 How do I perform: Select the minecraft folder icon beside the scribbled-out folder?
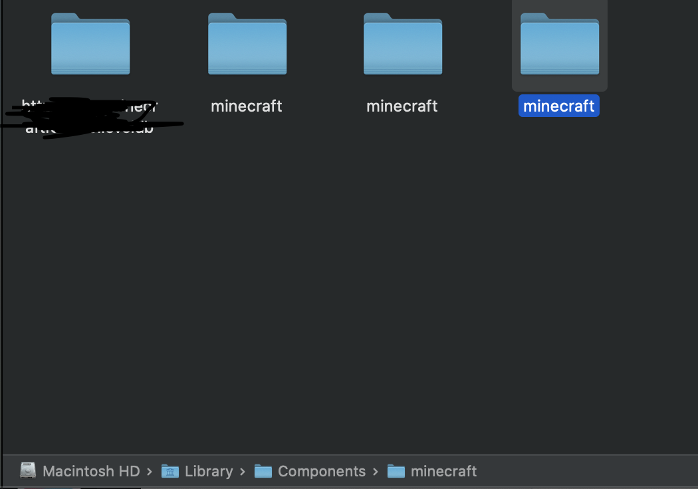tap(247, 44)
